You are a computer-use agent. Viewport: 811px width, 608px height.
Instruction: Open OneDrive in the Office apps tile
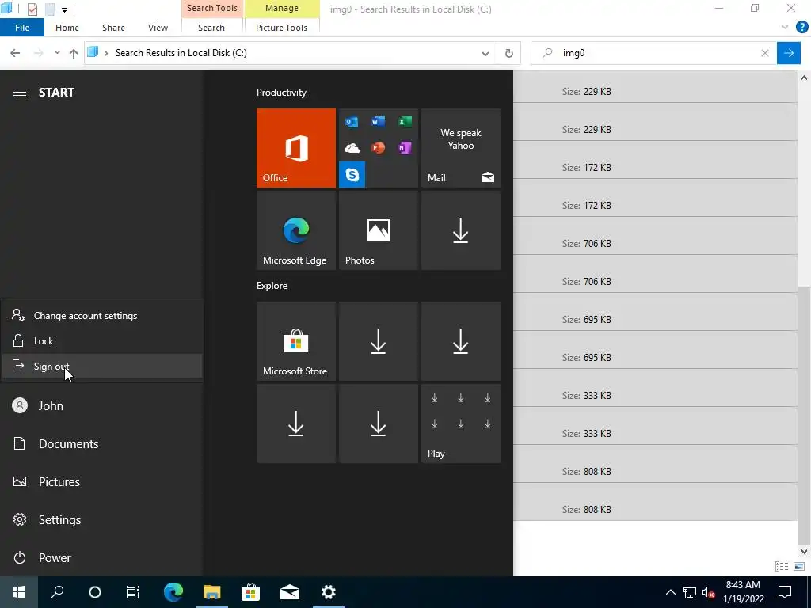[x=352, y=148]
